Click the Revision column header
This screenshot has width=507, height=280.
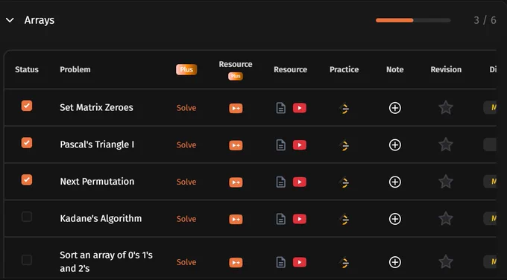point(446,69)
